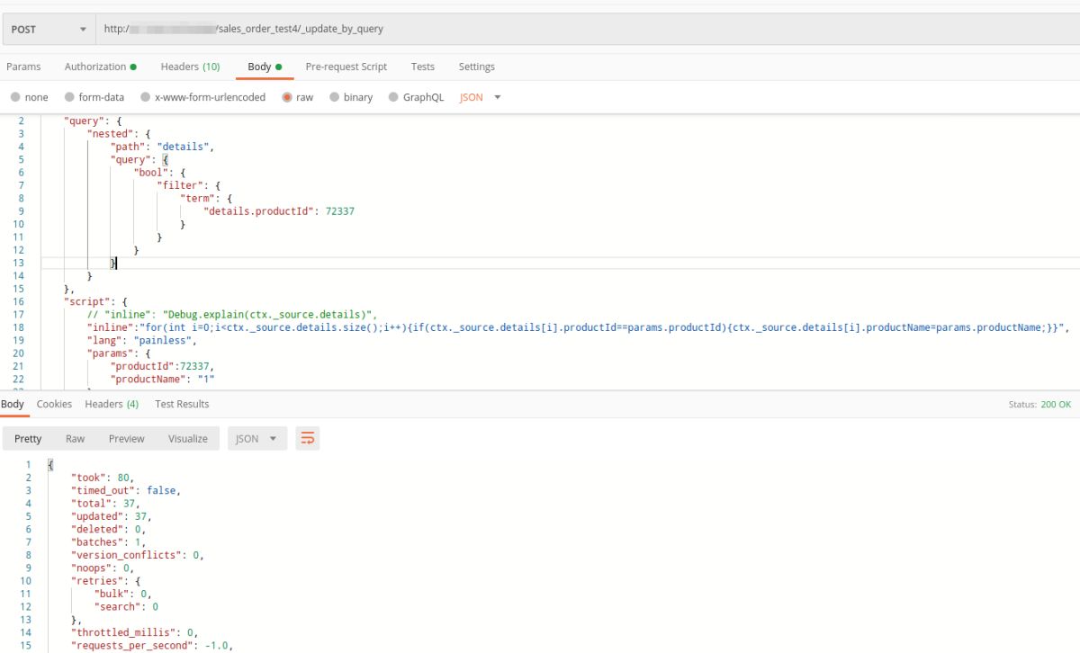Switch to the response Body tab
1080x653 pixels.
(13, 405)
